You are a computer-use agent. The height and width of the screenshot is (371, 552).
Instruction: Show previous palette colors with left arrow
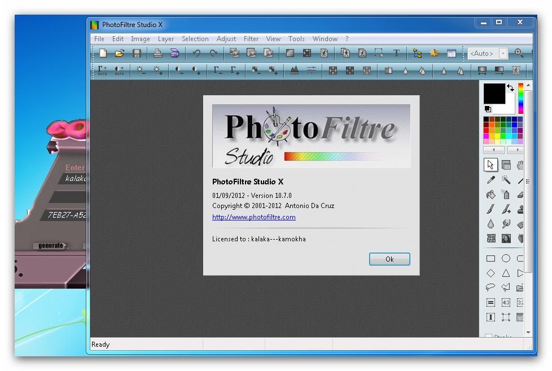(493, 150)
